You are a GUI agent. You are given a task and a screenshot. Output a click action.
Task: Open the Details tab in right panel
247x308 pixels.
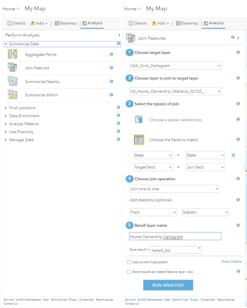[137, 23]
